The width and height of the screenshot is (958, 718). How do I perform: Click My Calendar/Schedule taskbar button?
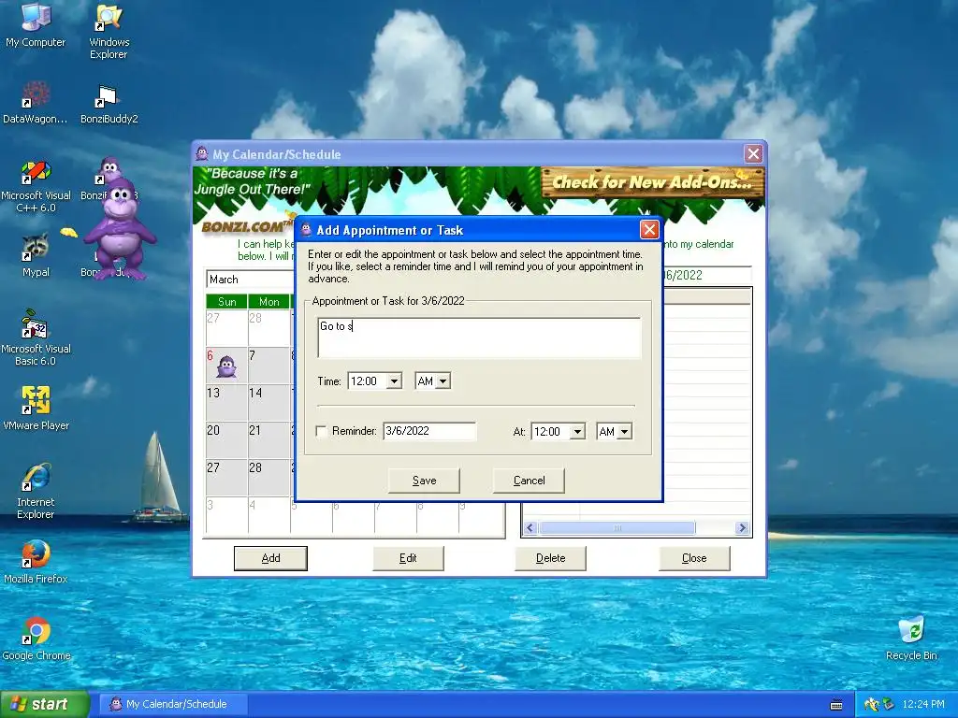[x=173, y=705]
